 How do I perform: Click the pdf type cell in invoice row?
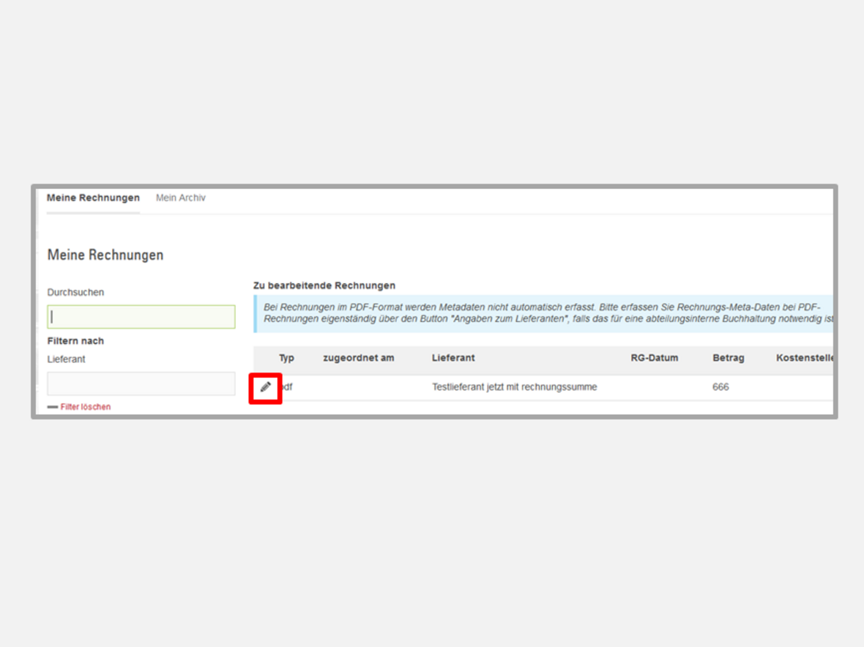point(288,387)
